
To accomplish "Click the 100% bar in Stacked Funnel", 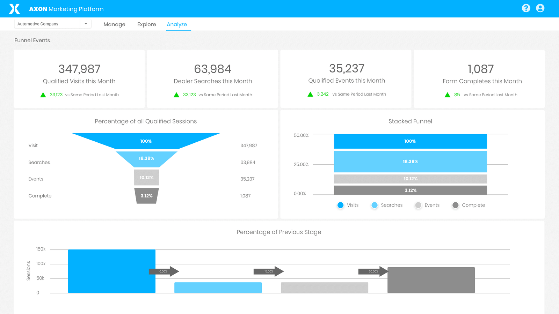I will pyautogui.click(x=410, y=141).
